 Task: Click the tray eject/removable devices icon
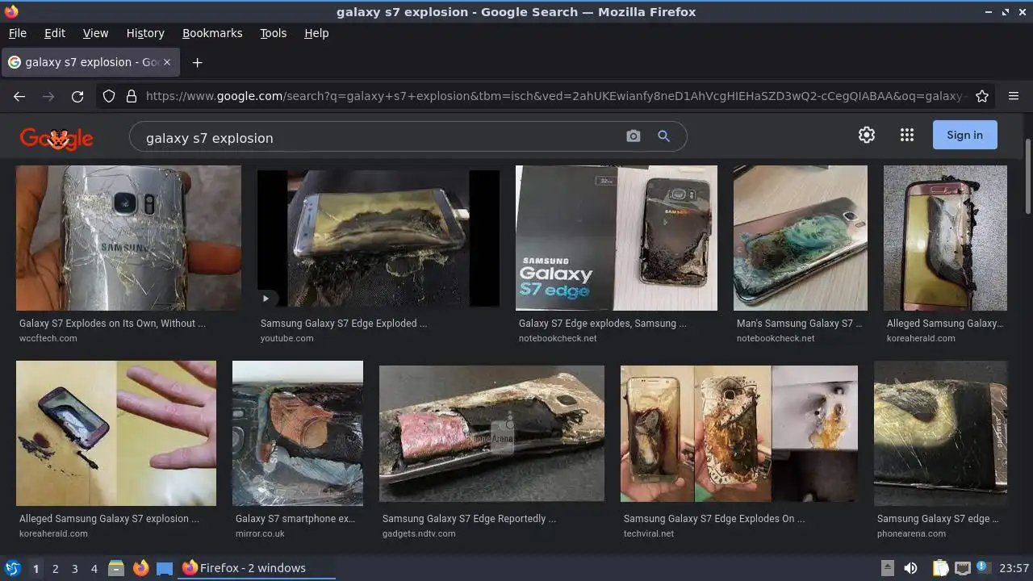(x=887, y=568)
